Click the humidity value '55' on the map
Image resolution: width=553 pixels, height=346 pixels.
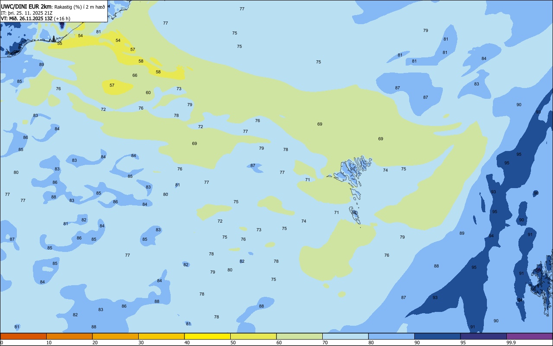point(60,44)
